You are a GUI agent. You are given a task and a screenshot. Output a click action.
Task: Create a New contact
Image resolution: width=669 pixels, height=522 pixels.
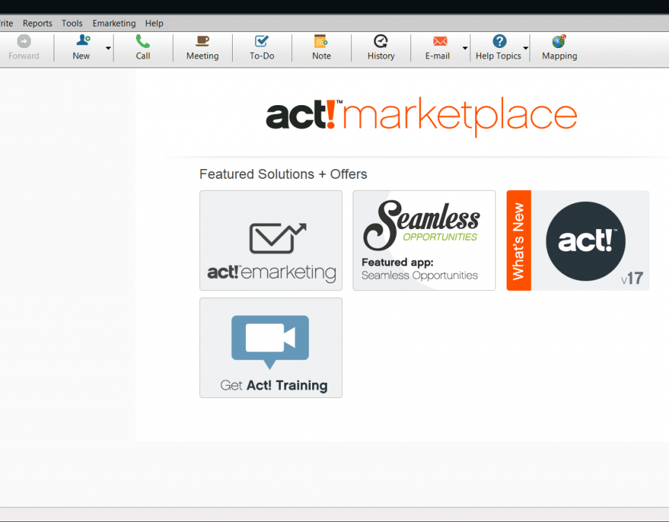(x=81, y=47)
